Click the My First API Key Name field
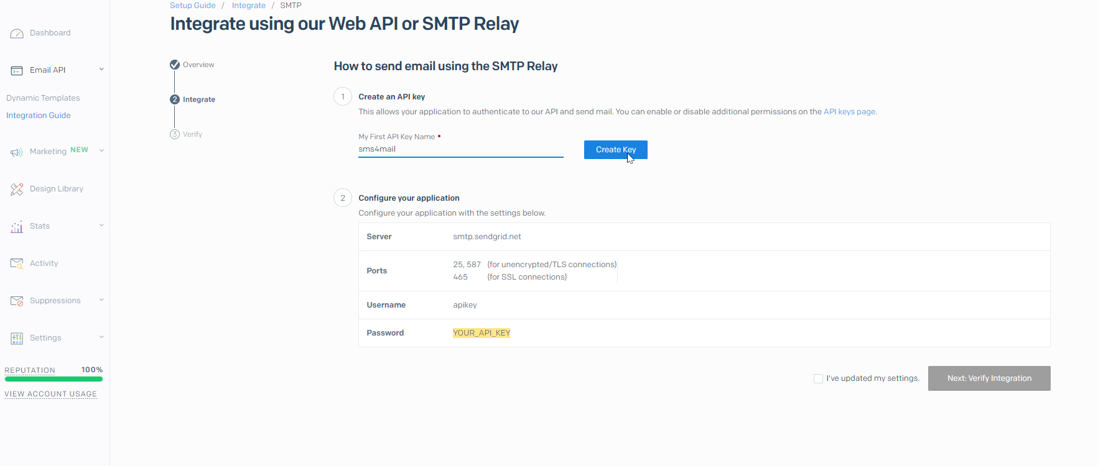The image size is (1098, 466). pos(460,149)
